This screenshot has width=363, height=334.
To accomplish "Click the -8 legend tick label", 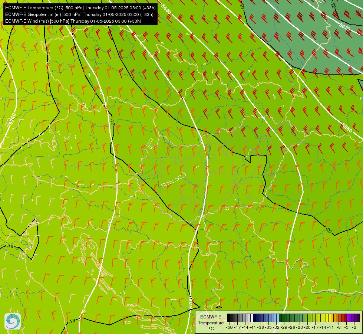I will tap(339, 327).
